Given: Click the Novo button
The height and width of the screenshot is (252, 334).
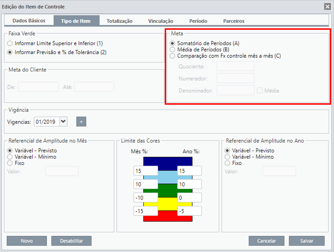Looking at the screenshot, I should click(27, 241).
